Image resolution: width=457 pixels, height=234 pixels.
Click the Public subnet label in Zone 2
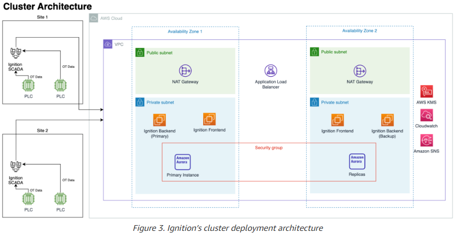click(334, 52)
